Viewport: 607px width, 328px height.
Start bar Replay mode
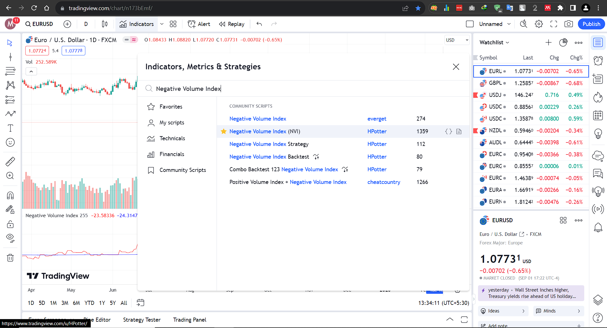232,24
